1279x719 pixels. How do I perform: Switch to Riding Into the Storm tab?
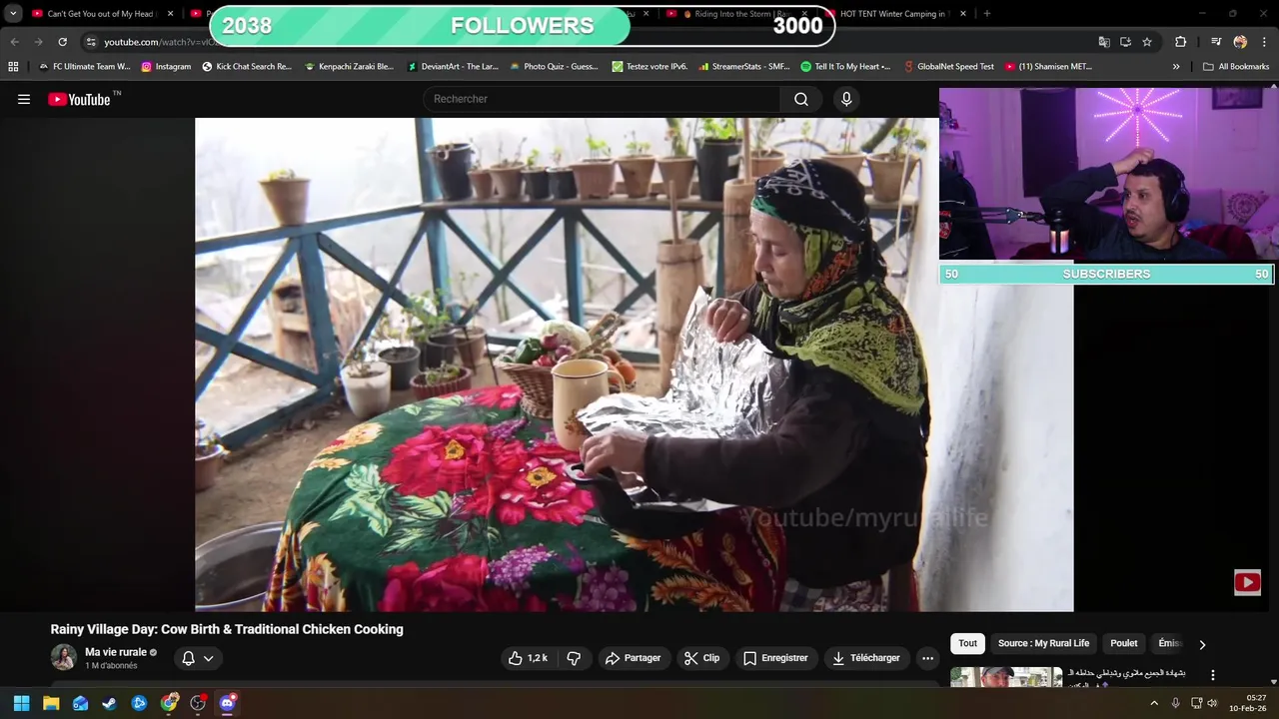coord(736,14)
